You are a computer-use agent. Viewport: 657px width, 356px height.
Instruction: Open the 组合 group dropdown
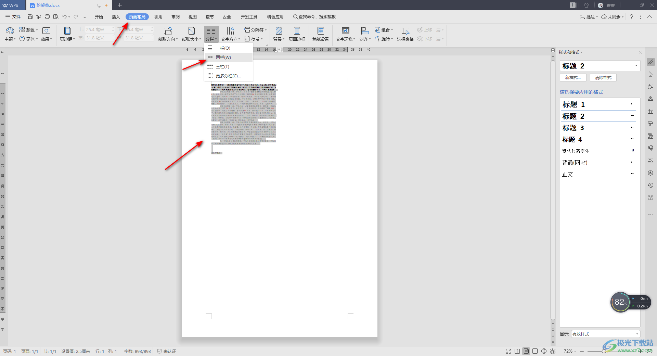[x=384, y=30]
